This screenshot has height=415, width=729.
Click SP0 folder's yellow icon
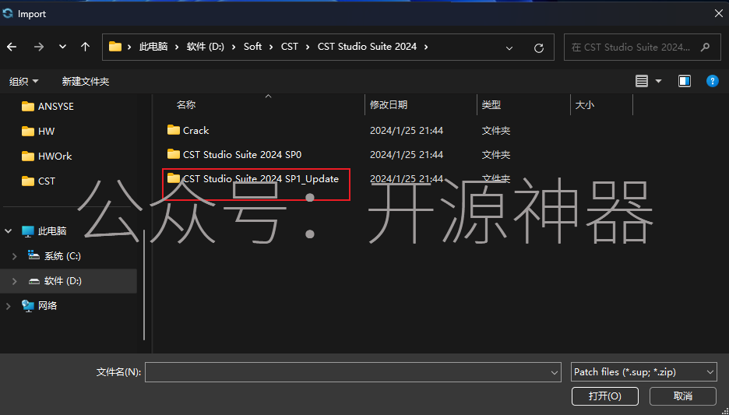[x=174, y=154]
